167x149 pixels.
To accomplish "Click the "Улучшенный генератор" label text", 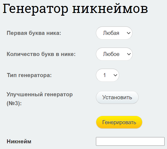I will (x=40, y=94).
